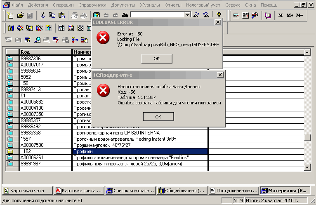Expand the search combo box dropdown arrow

tap(187, 15)
